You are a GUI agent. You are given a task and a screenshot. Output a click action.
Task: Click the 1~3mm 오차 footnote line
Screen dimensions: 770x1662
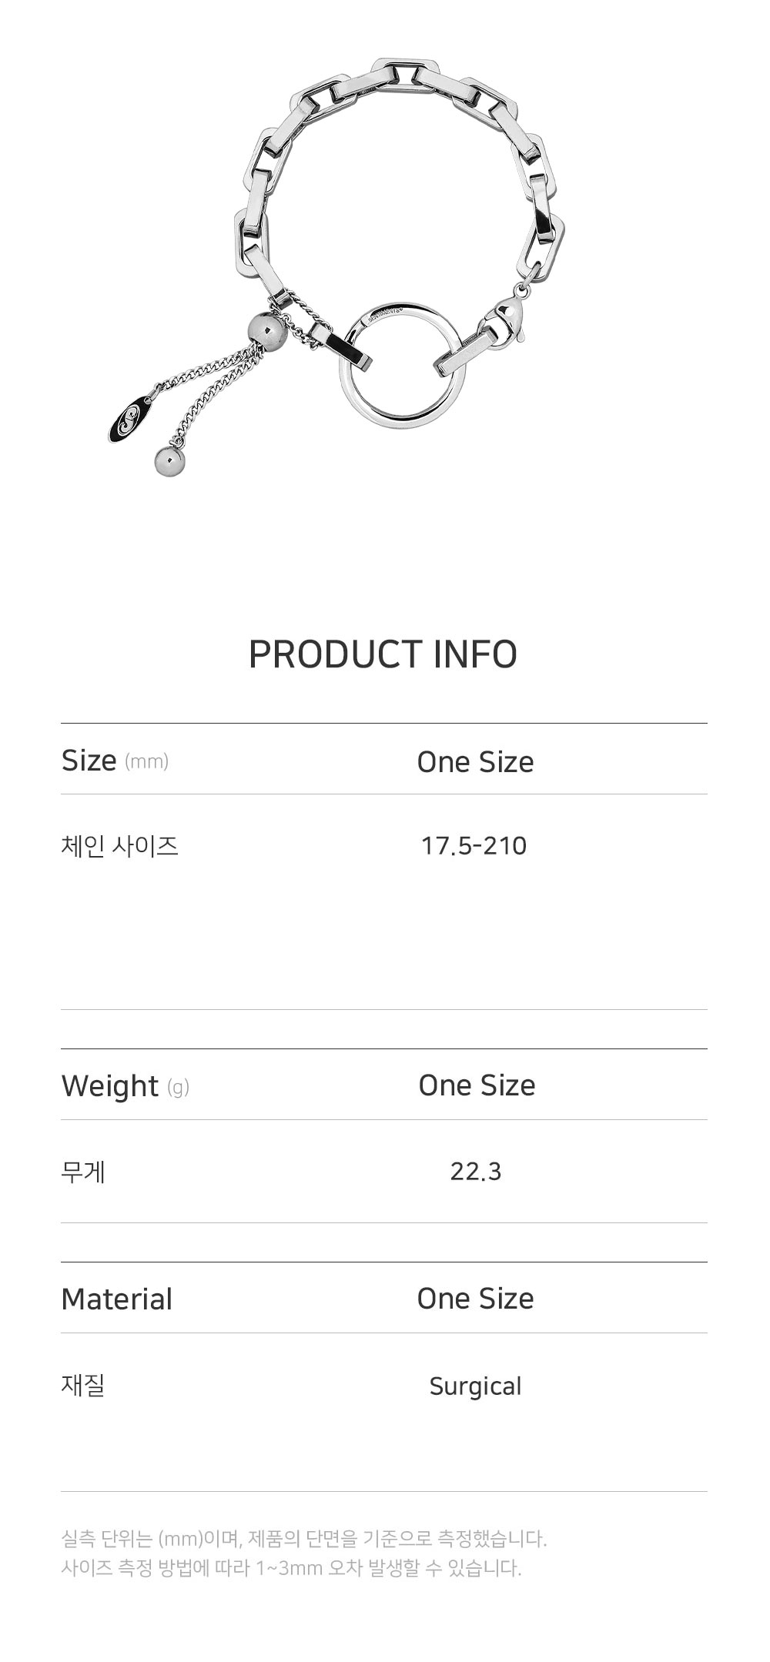coord(291,1568)
